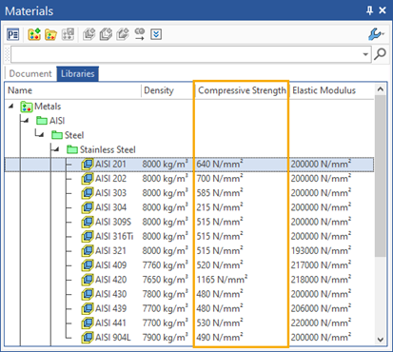Click the 220000 N/mm² elastic modulus cell
This screenshot has height=352, width=393.
click(321, 323)
